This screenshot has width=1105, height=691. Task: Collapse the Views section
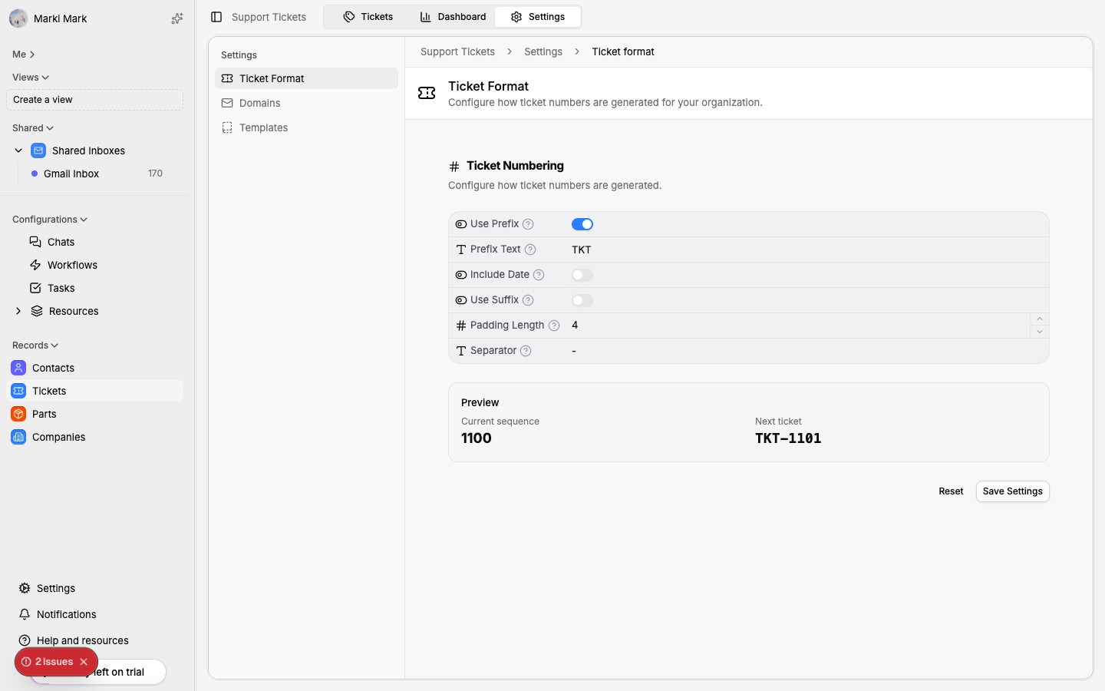coord(31,78)
